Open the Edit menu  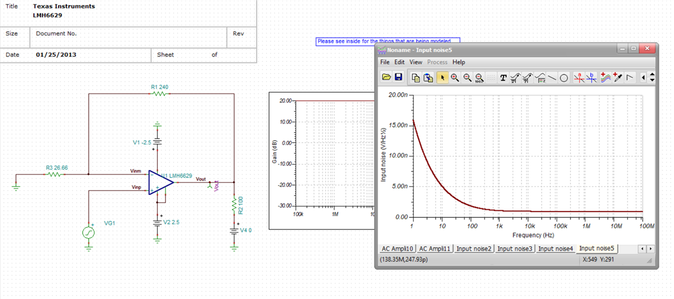(x=399, y=62)
